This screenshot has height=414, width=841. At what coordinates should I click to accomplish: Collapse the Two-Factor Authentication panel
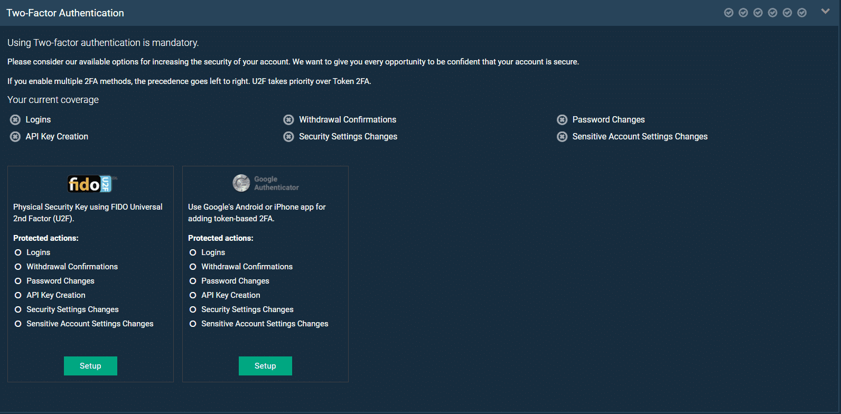point(825,11)
